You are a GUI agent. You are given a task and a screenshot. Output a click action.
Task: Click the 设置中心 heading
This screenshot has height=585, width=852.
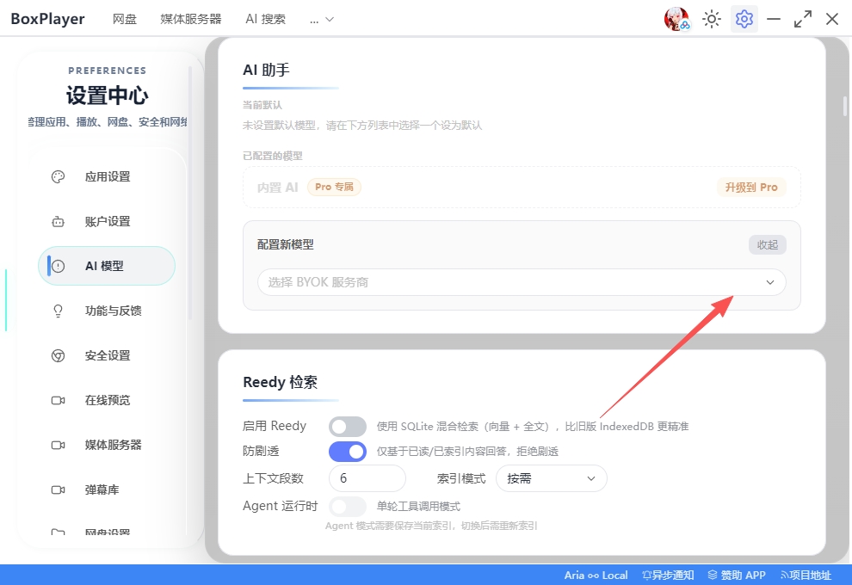point(107,95)
